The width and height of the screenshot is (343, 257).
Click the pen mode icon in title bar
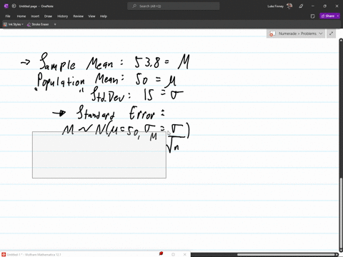pos(301,6)
